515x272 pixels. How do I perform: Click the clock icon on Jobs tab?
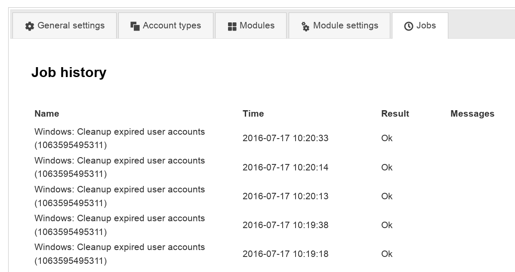click(409, 26)
